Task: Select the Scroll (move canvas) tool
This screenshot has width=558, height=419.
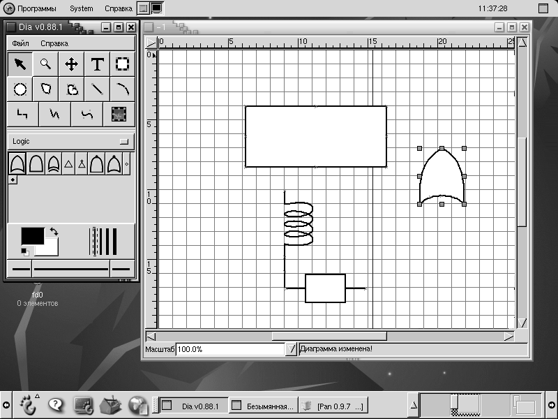Action: (71, 64)
